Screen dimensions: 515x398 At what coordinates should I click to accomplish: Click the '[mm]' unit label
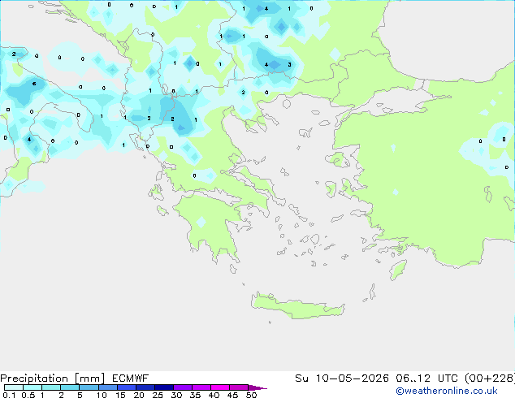89,379
